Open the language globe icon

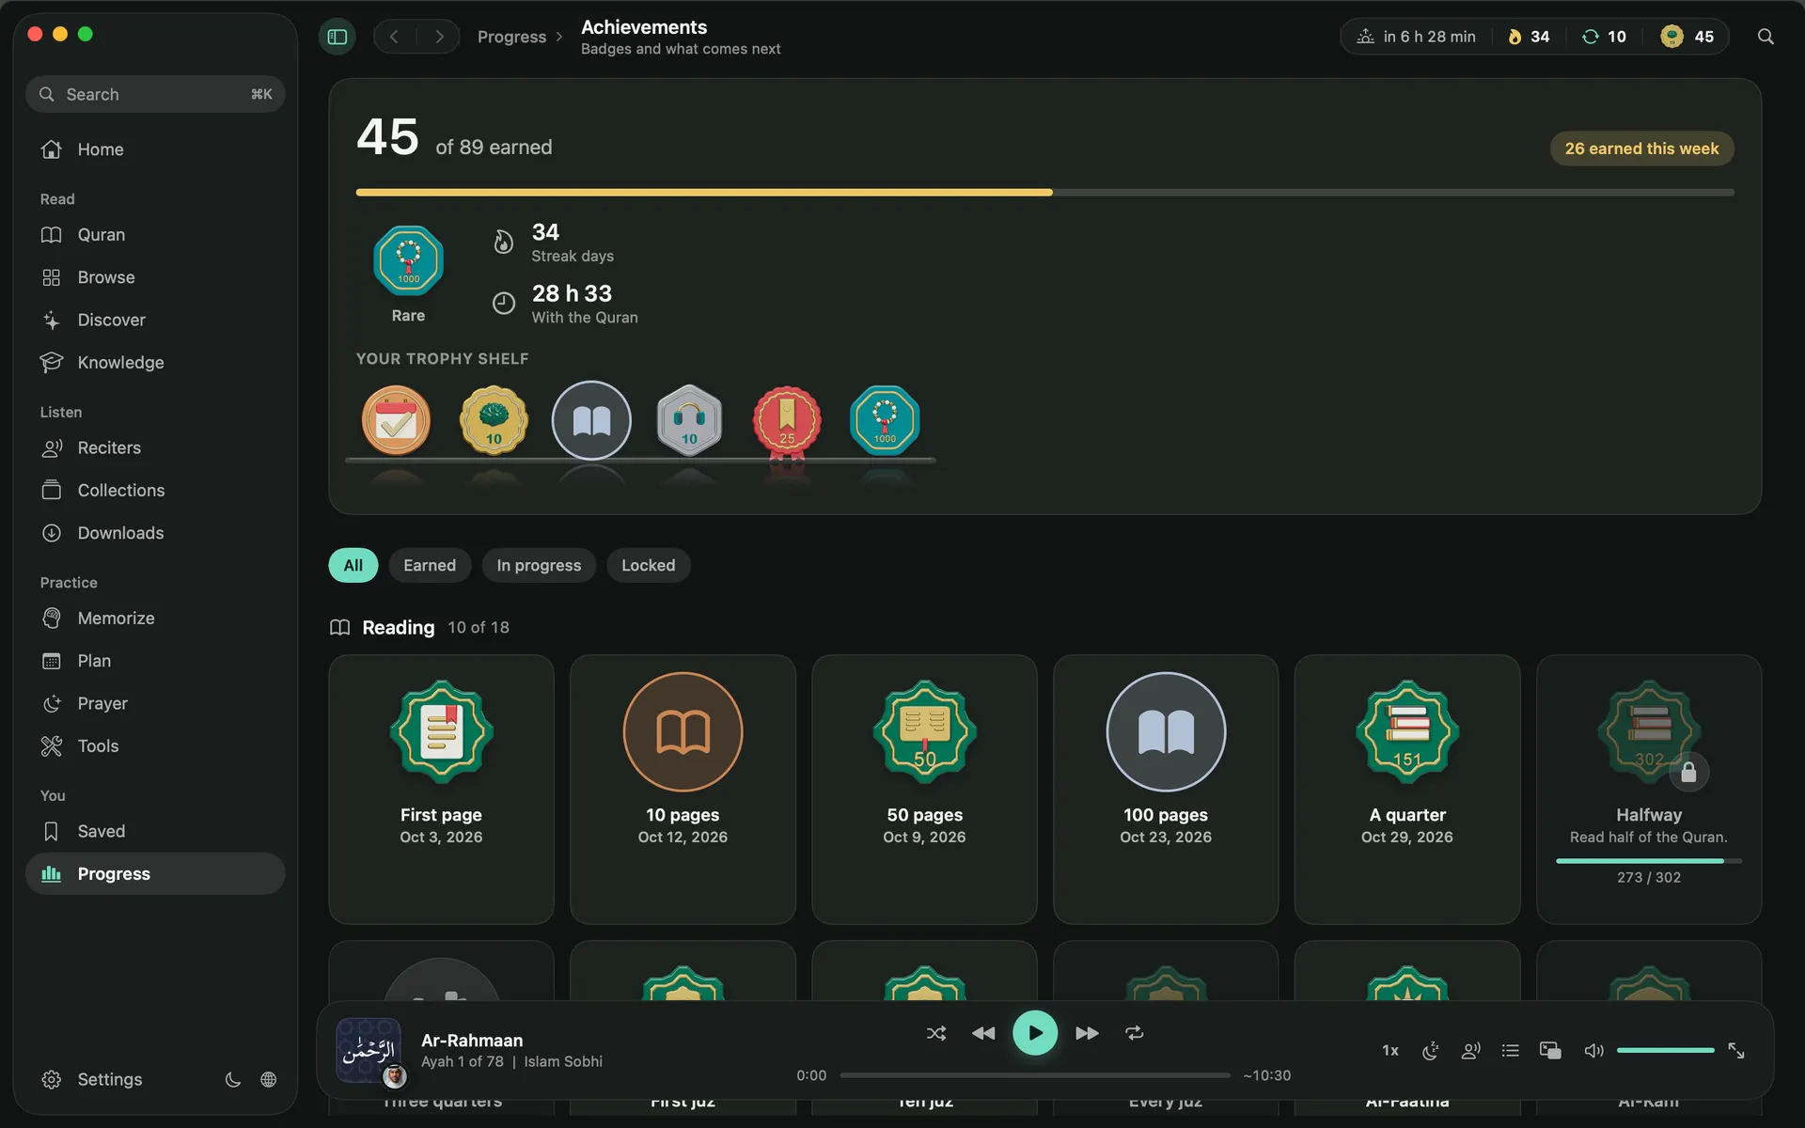point(268,1079)
